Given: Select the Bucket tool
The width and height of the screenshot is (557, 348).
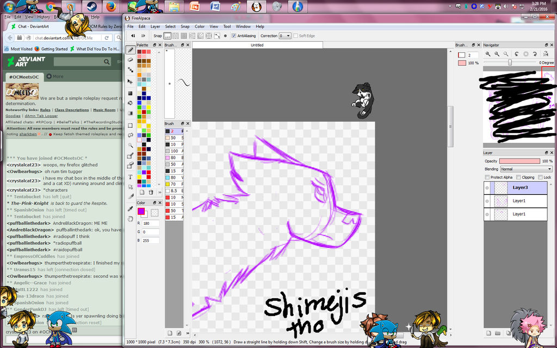Looking at the screenshot, I should click(x=131, y=103).
